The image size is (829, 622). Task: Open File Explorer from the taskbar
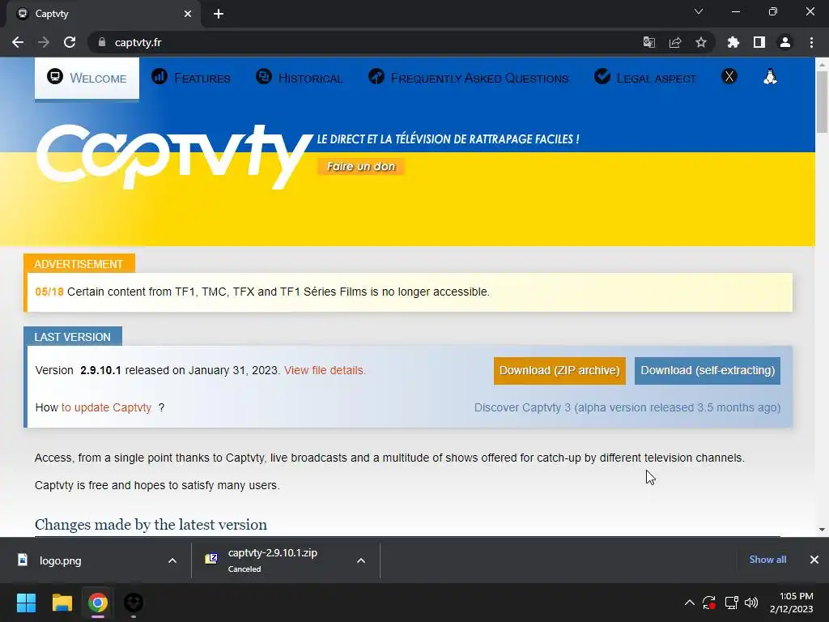click(x=62, y=603)
